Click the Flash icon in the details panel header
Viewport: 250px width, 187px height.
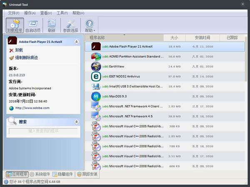[12, 41]
